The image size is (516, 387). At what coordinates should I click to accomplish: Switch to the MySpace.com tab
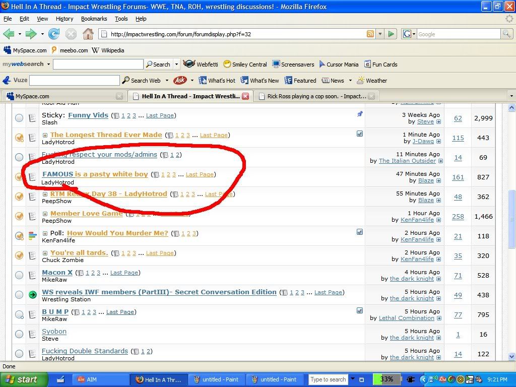pyautogui.click(x=64, y=96)
